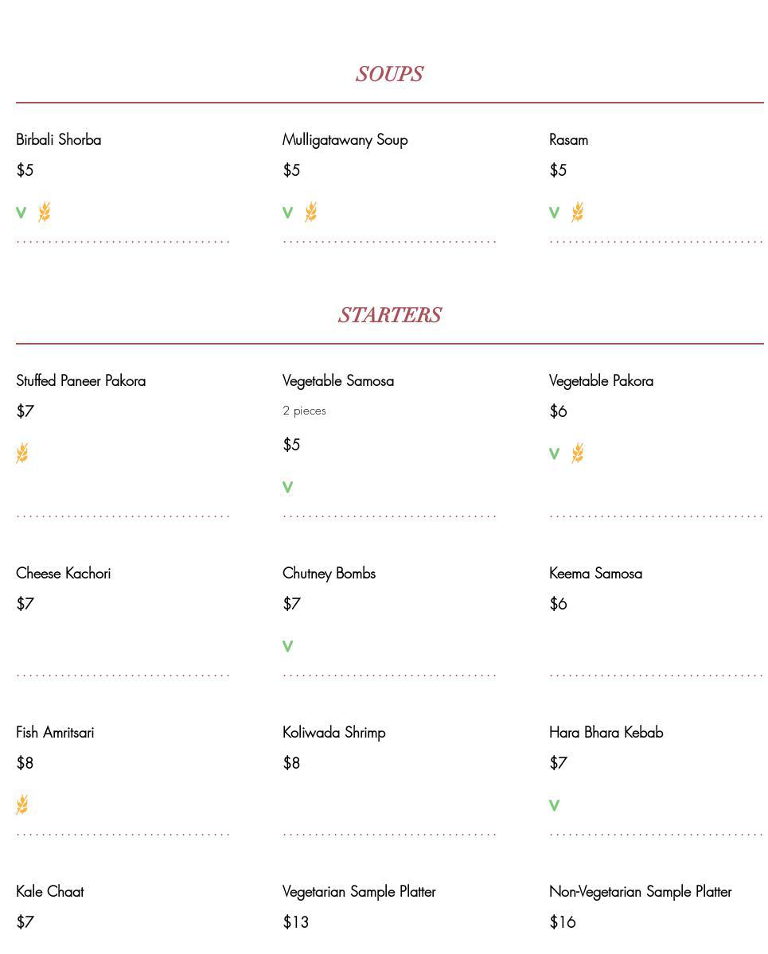The height and width of the screenshot is (954, 768).
Task: Click the vegan icon under Vegetable Pakora
Action: click(x=555, y=454)
